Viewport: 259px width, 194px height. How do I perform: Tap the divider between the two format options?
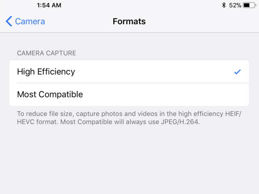133,83
